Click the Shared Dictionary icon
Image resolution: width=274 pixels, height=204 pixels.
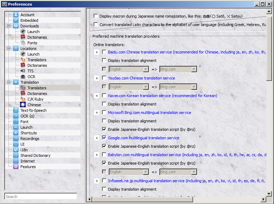16,155
